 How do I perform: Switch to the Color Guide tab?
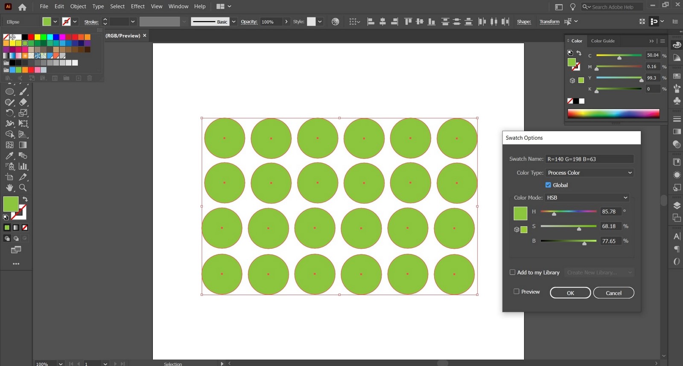tap(603, 41)
